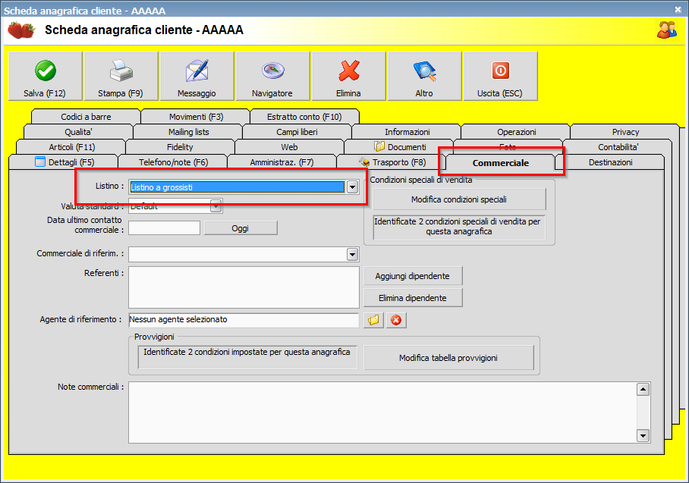Click the red X Elimina icon
Viewport: 689px width, 483px height.
[349, 71]
